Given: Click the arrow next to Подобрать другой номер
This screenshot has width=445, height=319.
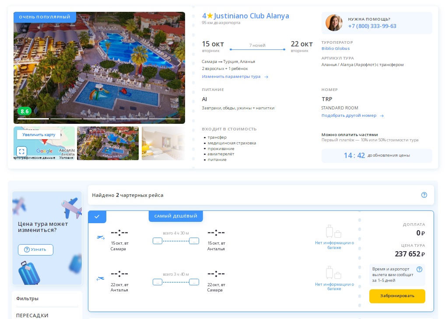Looking at the screenshot, I should point(382,116).
